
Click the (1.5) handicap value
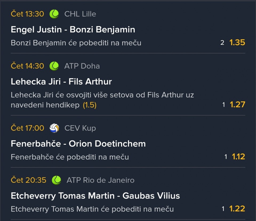coord(90,105)
